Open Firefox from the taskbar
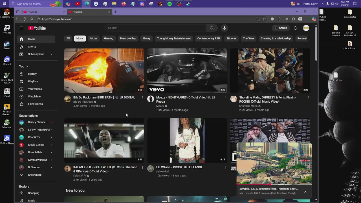The width and height of the screenshot is (361, 203). coord(124,4)
